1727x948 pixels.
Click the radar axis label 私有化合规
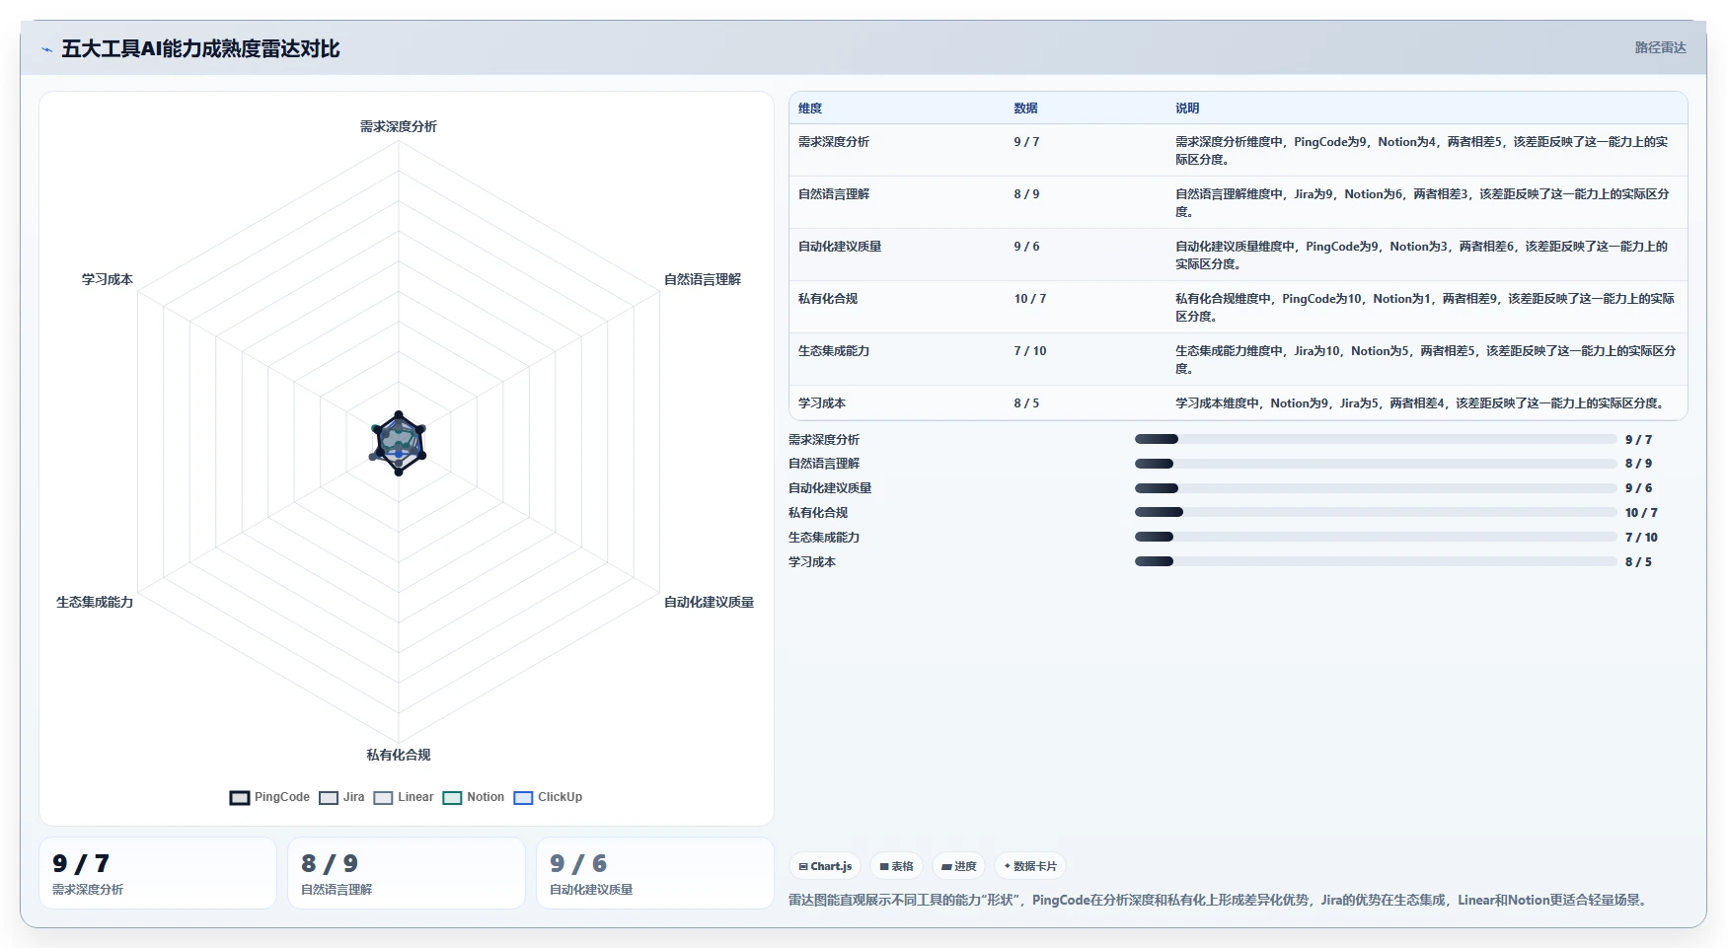pyautogui.click(x=399, y=755)
